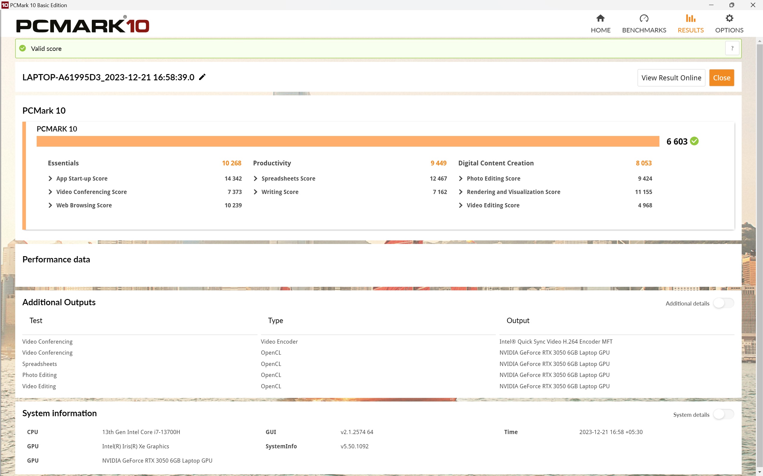Click the Options gear icon
Viewport: 763px width, 476px height.
(729, 18)
